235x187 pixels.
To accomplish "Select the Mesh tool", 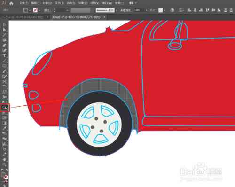I will 4,118.
